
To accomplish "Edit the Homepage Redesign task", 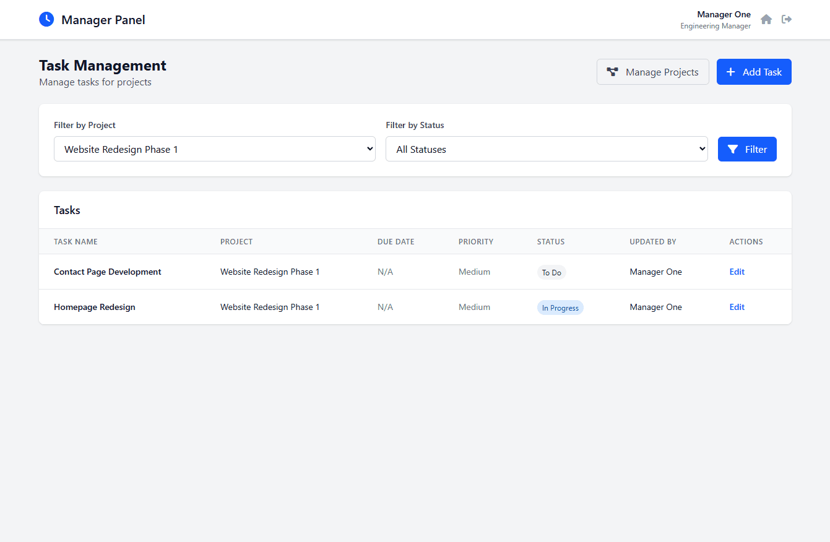I will [737, 307].
